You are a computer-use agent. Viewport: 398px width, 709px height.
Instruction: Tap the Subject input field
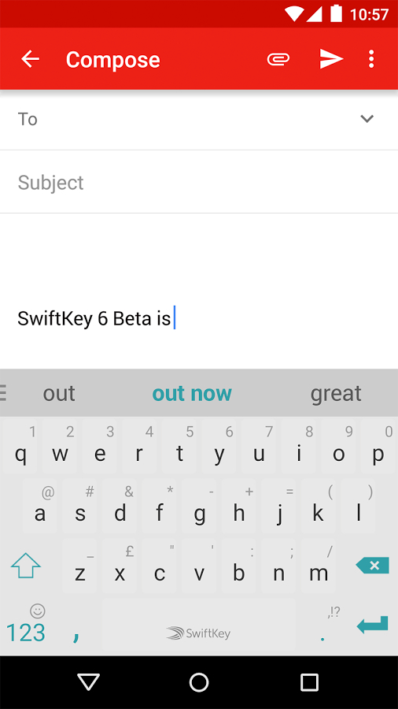tap(199, 182)
